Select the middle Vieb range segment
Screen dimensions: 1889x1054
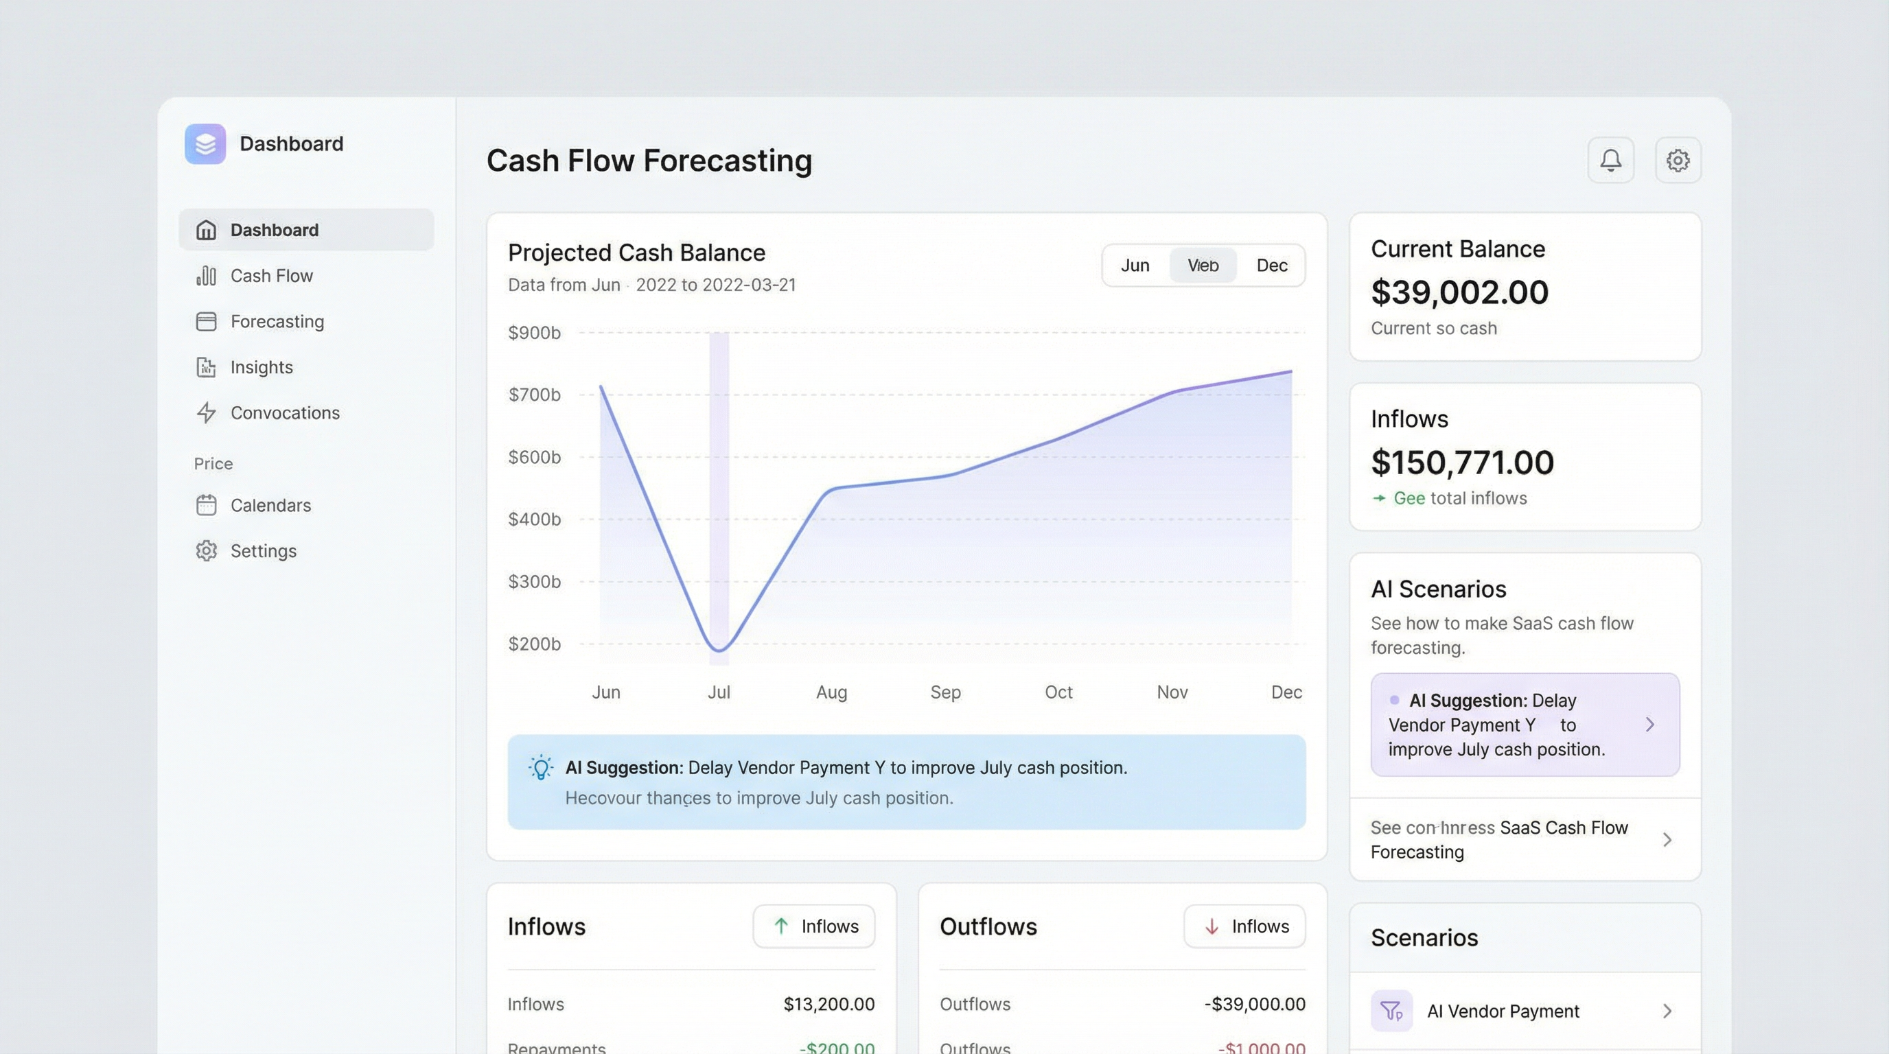[x=1203, y=266]
